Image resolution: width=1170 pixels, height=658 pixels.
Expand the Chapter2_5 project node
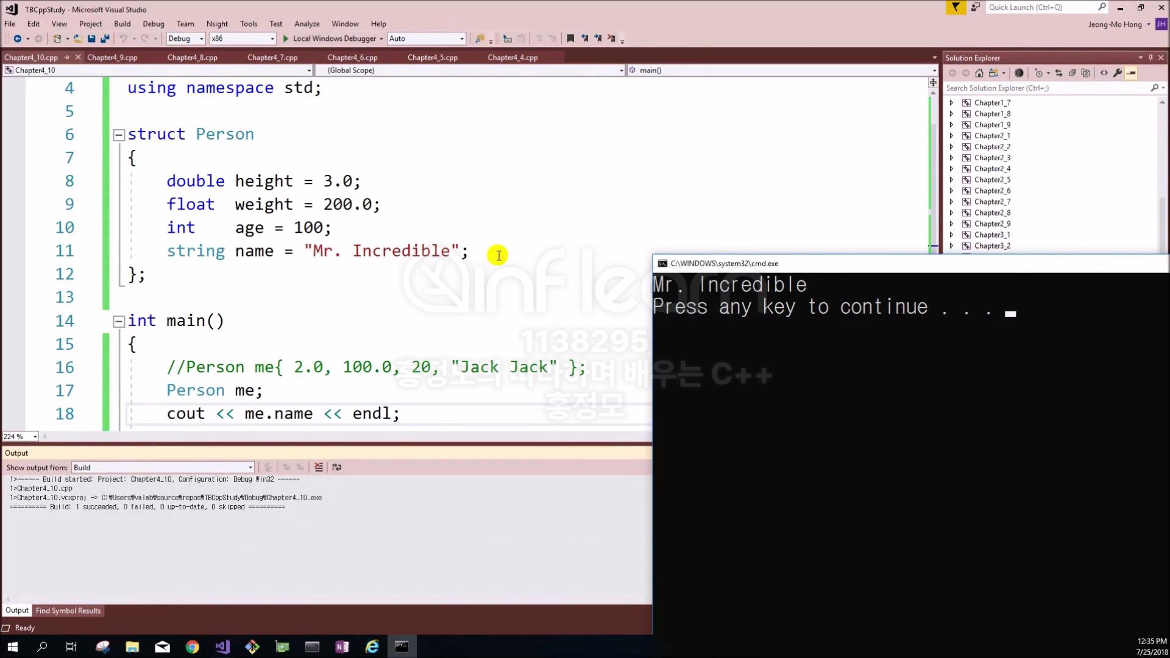[951, 180]
